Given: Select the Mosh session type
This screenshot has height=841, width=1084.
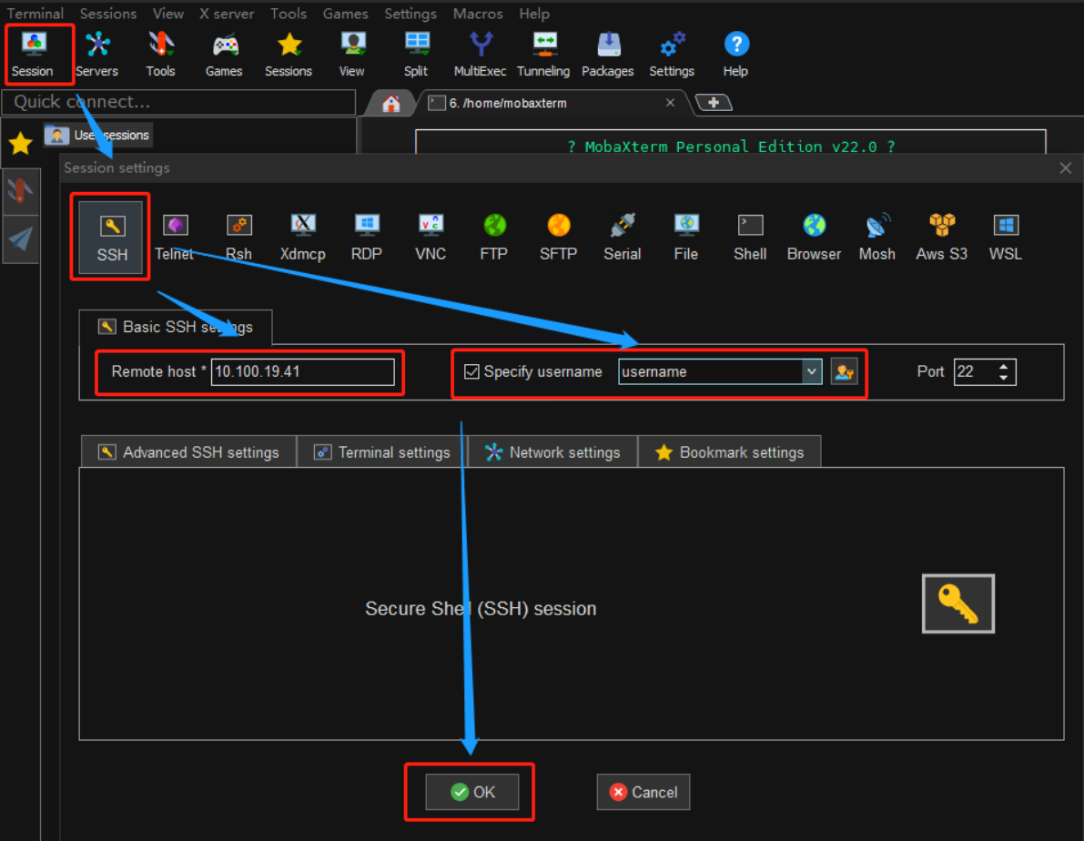Looking at the screenshot, I should (877, 237).
